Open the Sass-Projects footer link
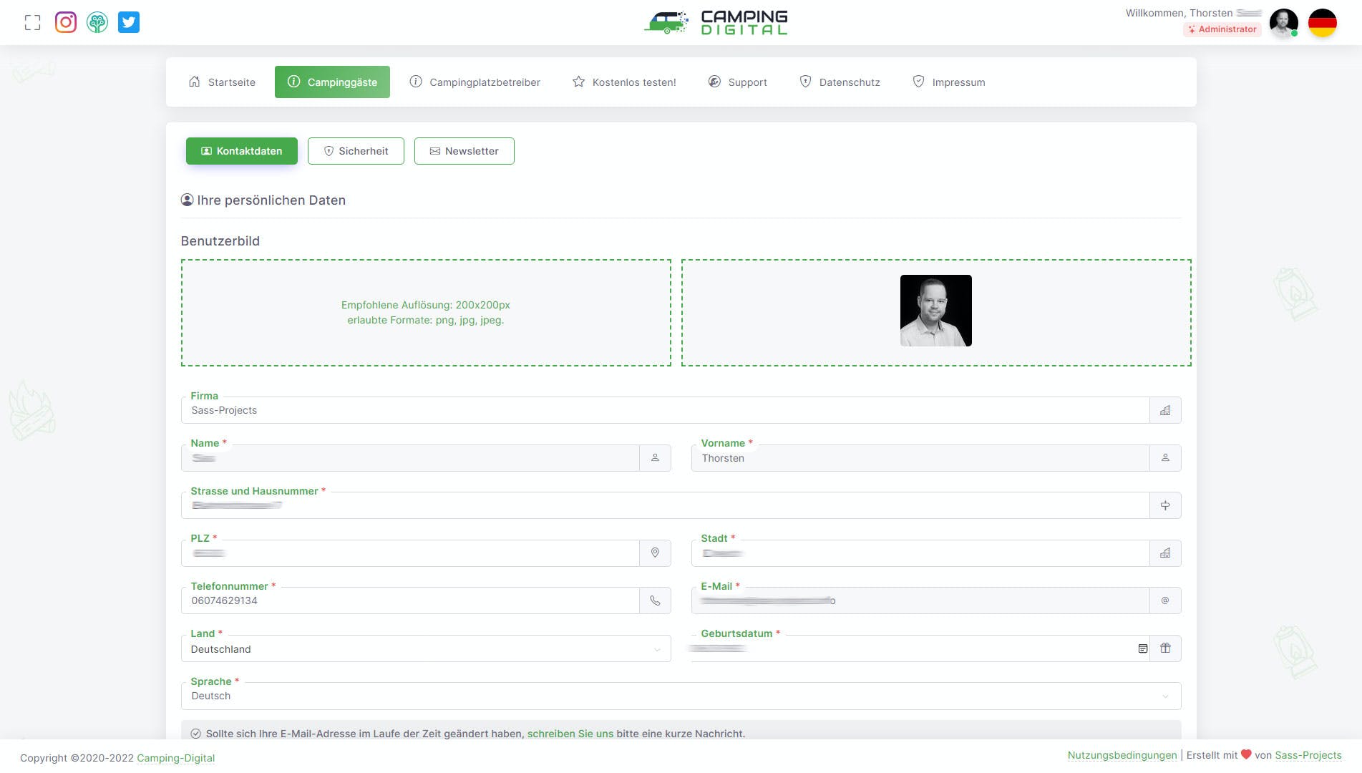1362x773 pixels. [1308, 755]
